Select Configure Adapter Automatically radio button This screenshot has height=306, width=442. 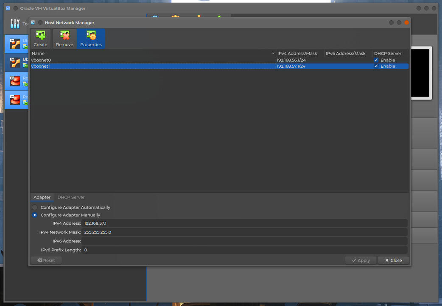(35, 207)
